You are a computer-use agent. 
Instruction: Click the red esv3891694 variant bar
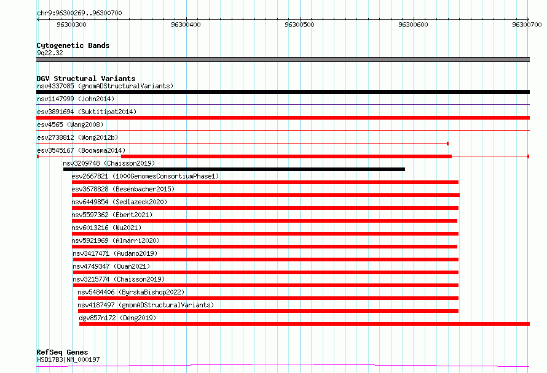coord(283,118)
